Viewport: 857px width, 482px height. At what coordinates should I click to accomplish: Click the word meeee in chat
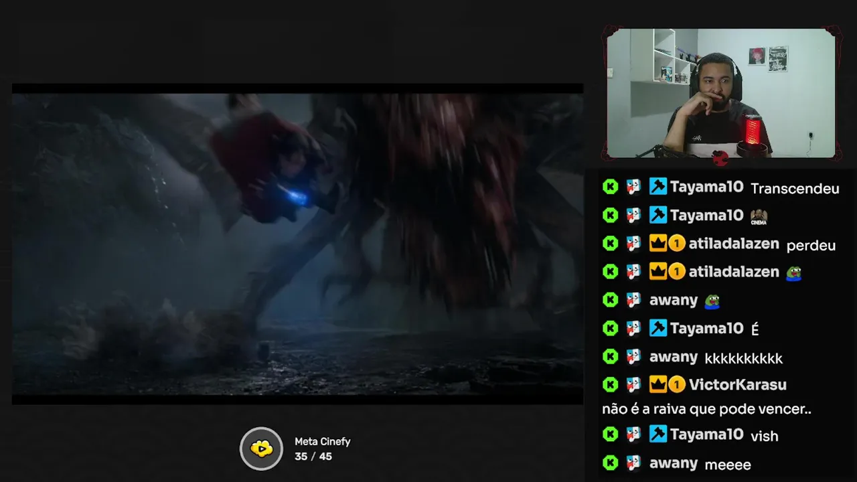(x=728, y=465)
